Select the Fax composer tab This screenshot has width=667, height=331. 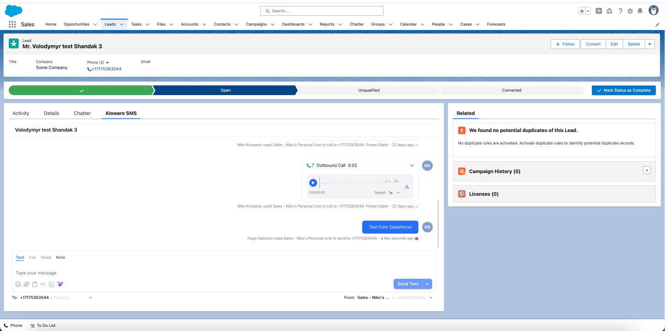(x=32, y=258)
